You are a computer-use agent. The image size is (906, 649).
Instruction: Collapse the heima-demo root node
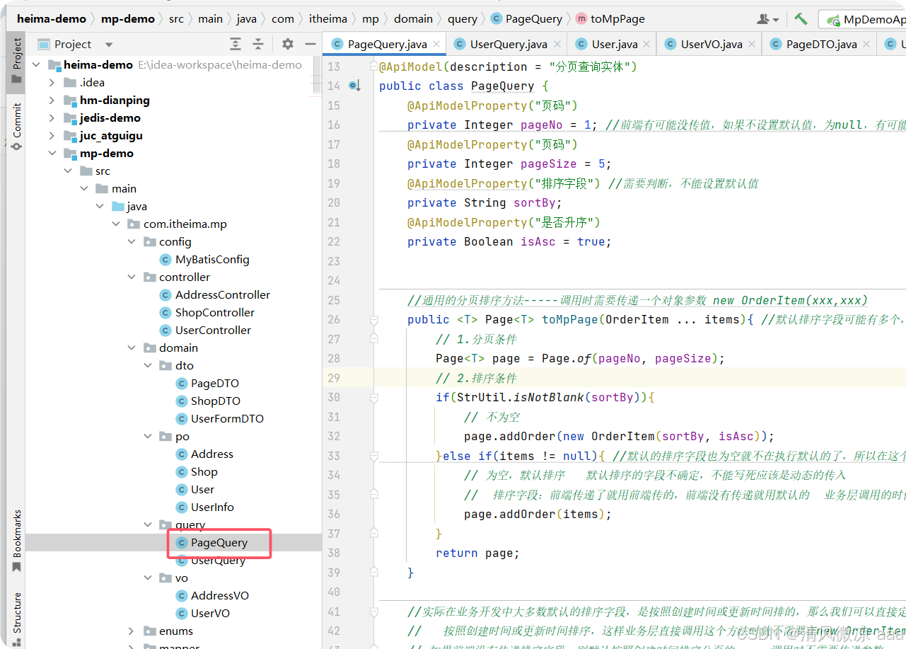tap(36, 65)
